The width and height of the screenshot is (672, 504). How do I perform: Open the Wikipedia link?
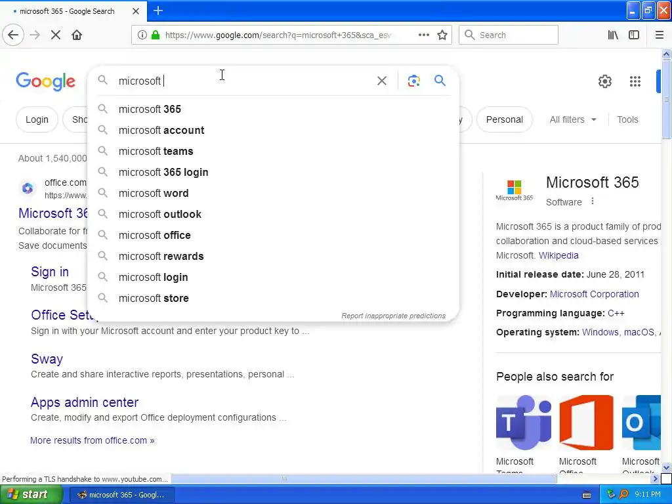click(558, 255)
